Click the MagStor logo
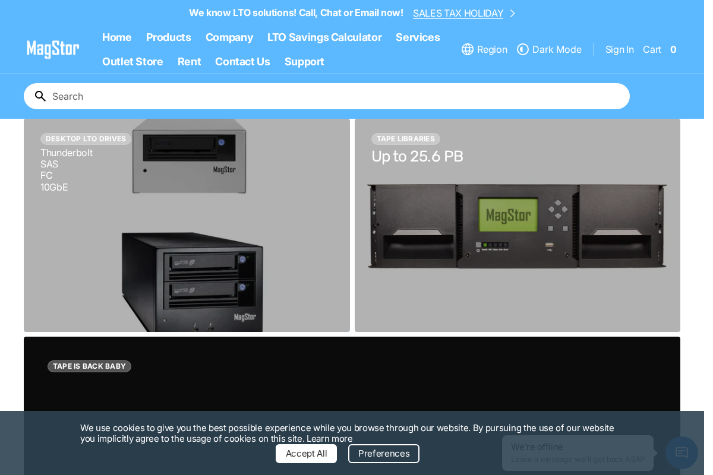 (53, 49)
